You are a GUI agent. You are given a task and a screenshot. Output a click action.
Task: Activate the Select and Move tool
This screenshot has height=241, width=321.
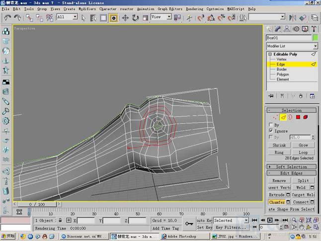click(x=125, y=18)
